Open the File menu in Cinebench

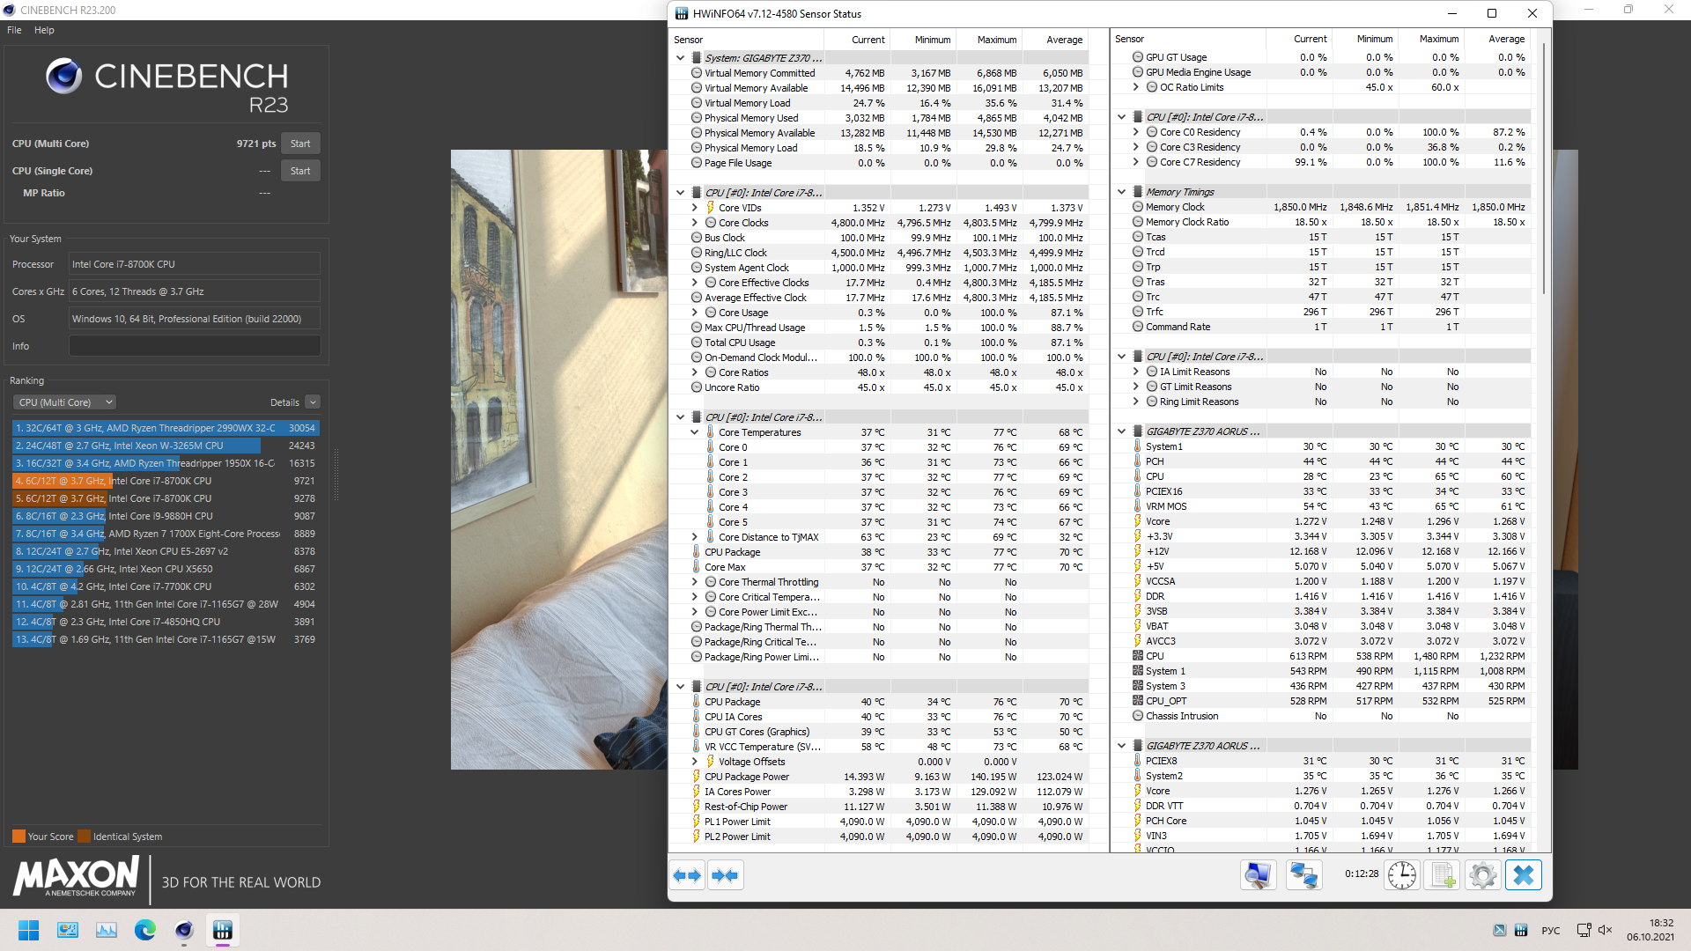(14, 30)
